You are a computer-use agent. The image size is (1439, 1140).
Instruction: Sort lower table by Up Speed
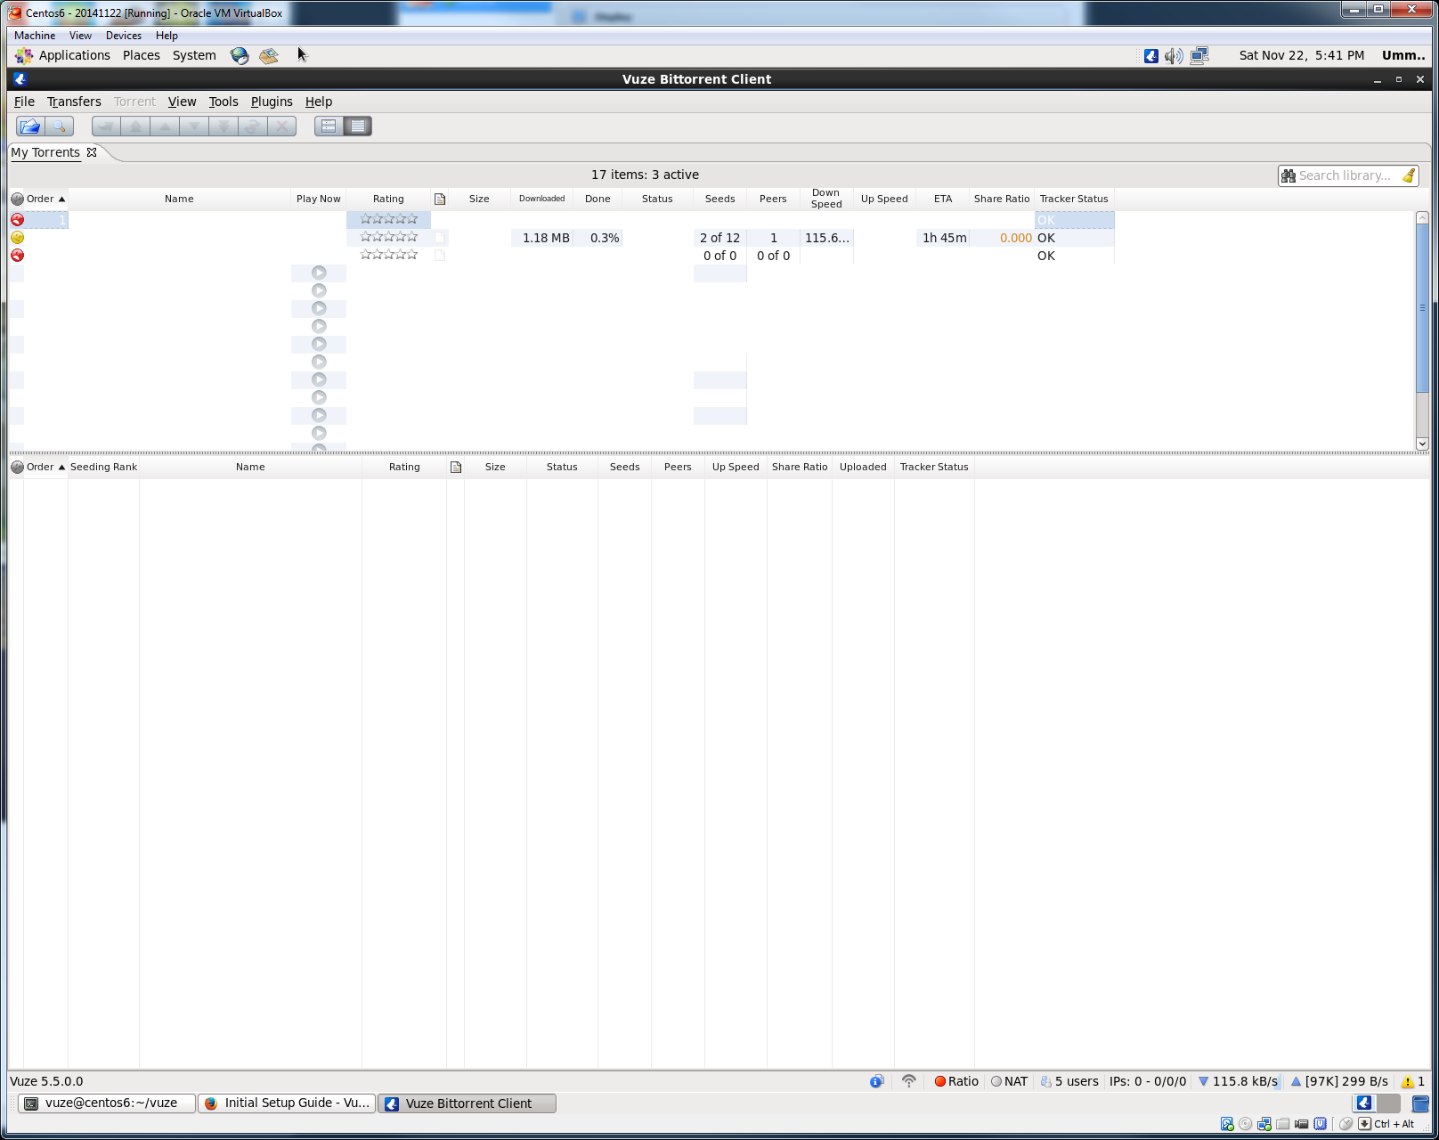[736, 467]
